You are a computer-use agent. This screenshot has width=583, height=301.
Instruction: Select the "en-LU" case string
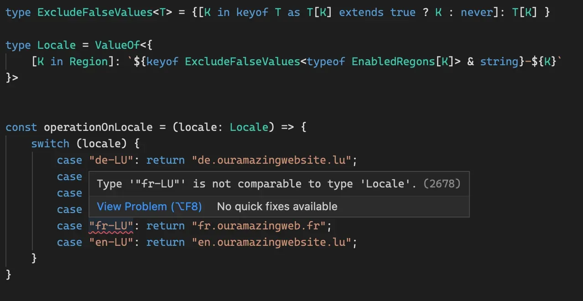[111, 242]
